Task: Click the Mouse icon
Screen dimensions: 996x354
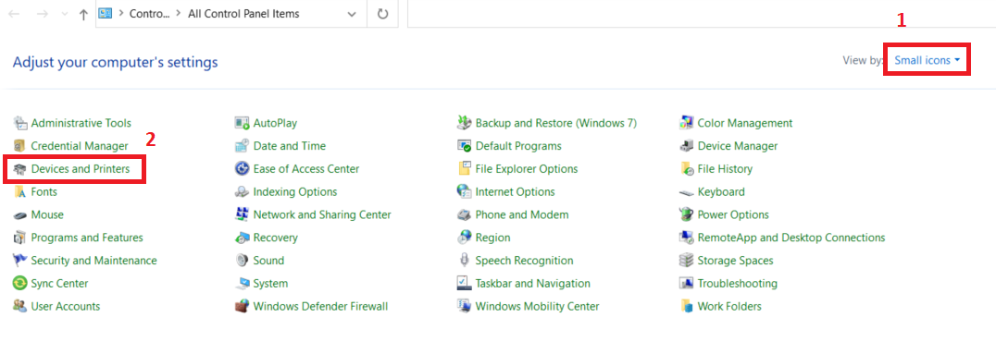Action: 20,214
